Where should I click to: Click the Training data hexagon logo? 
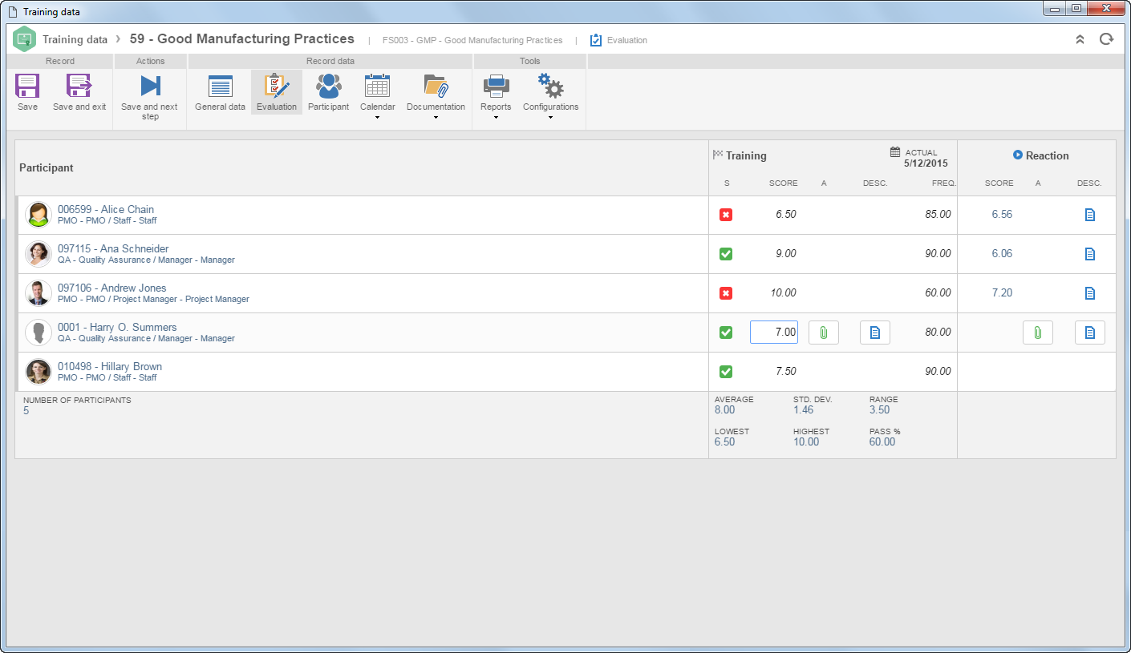click(x=25, y=39)
